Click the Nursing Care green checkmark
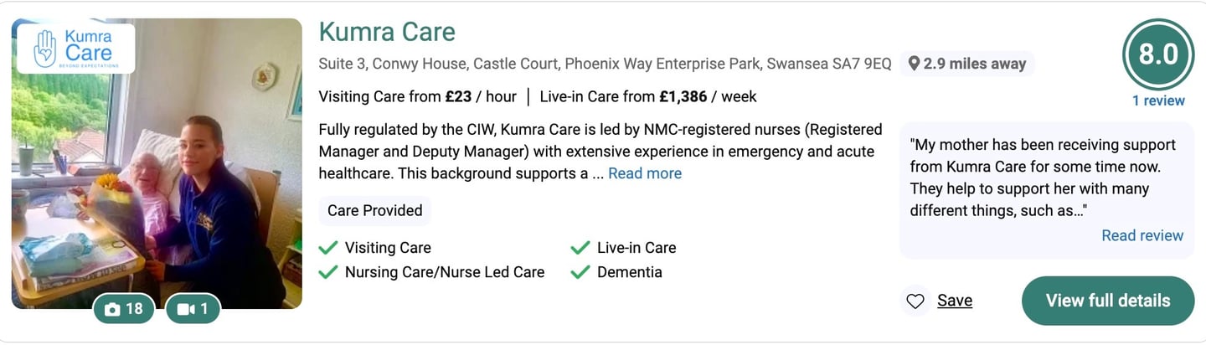The height and width of the screenshot is (345, 1206). point(328,272)
